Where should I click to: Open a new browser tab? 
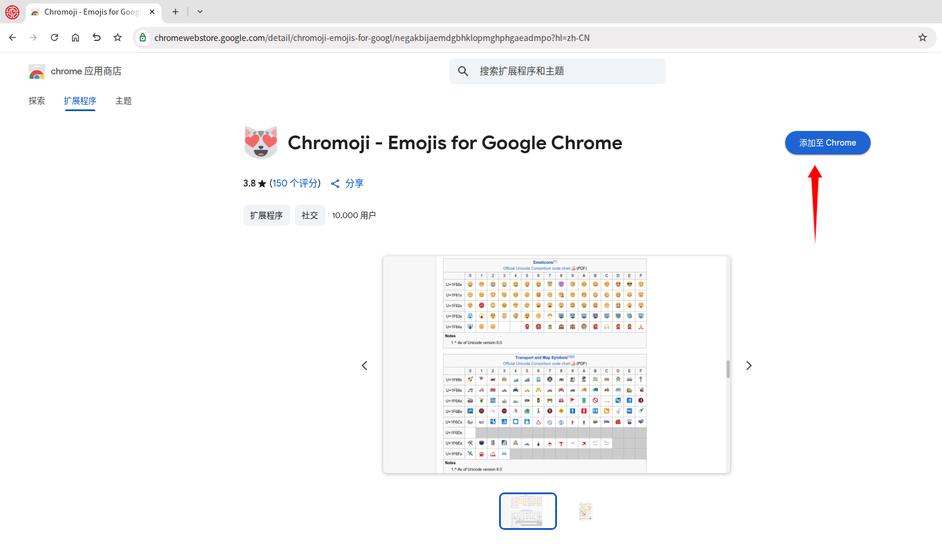175,12
